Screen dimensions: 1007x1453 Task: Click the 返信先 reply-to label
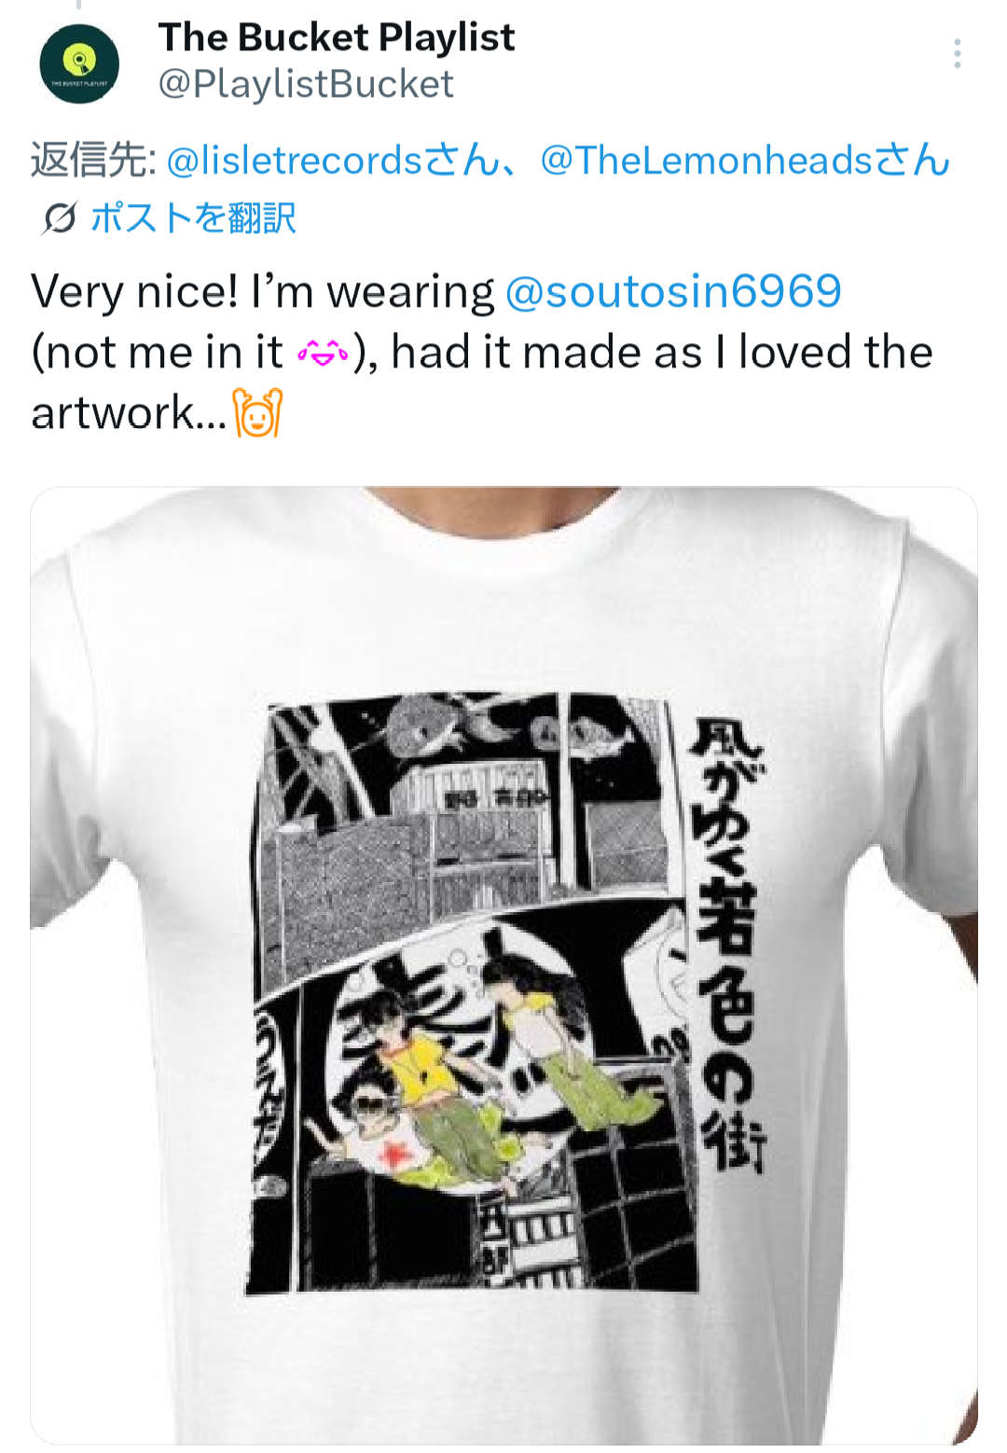93,160
